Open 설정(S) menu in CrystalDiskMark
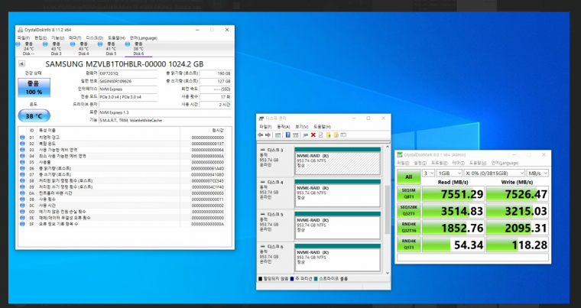The height and width of the screenshot is (308, 581). tap(420, 163)
